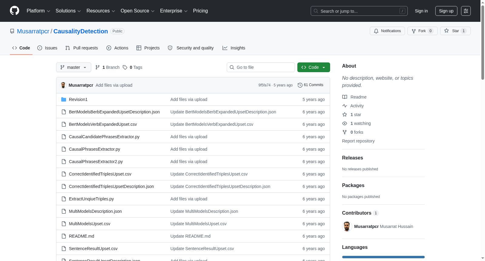Click the fork icon beside 0 forks
This screenshot has height=261, width=485.
point(345,132)
